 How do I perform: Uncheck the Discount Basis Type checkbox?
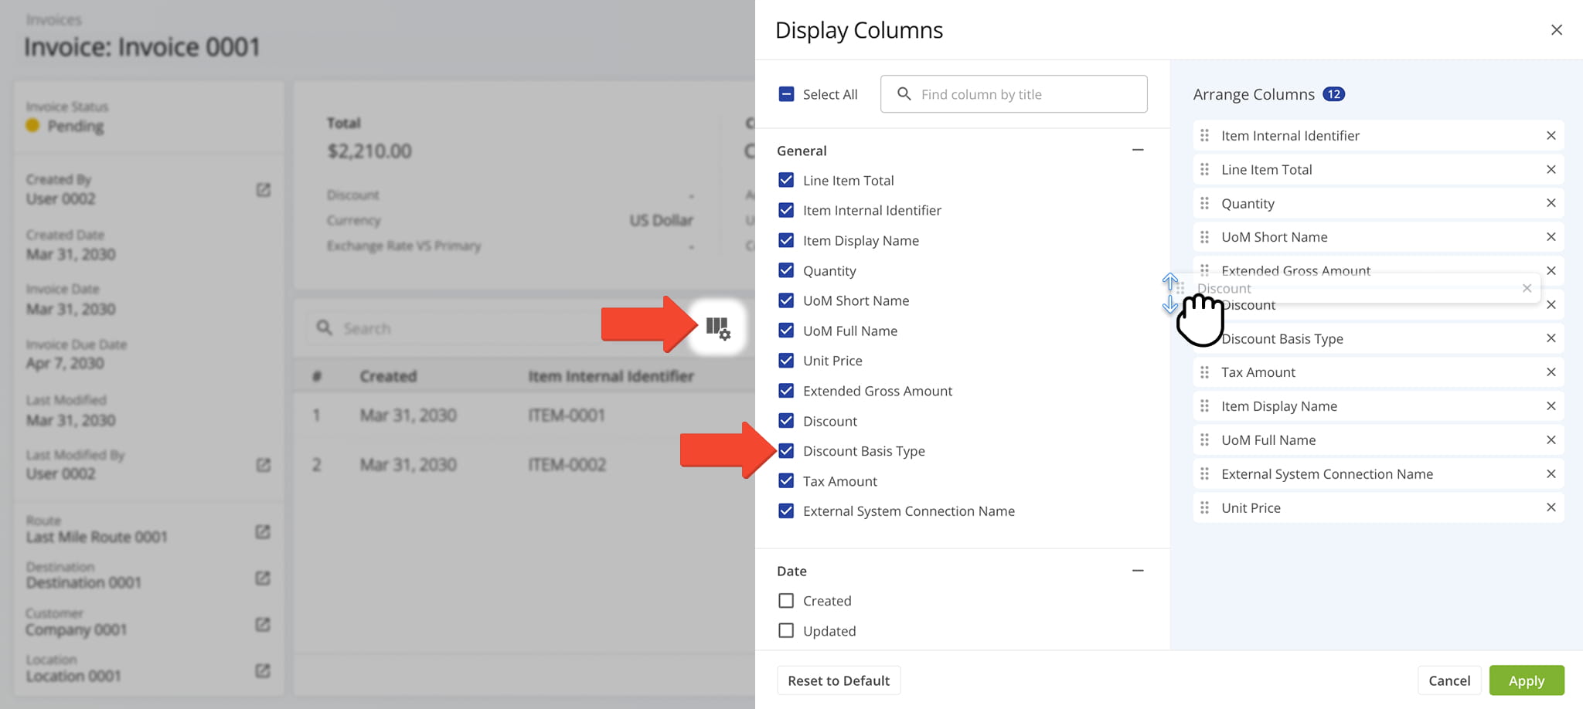(786, 451)
